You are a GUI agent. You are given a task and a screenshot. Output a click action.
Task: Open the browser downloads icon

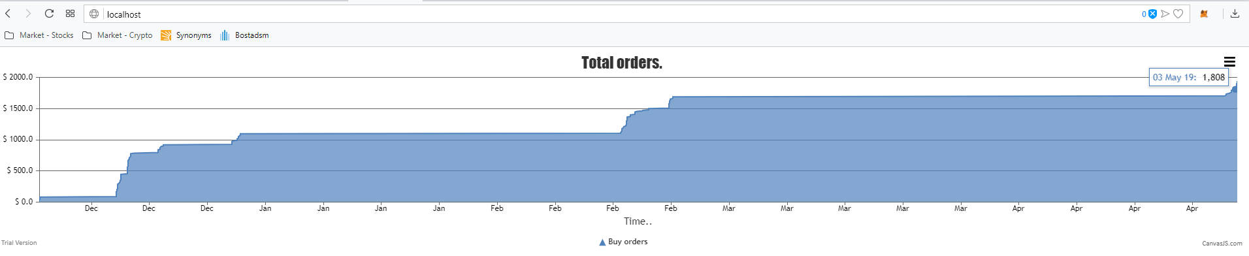tap(1235, 14)
